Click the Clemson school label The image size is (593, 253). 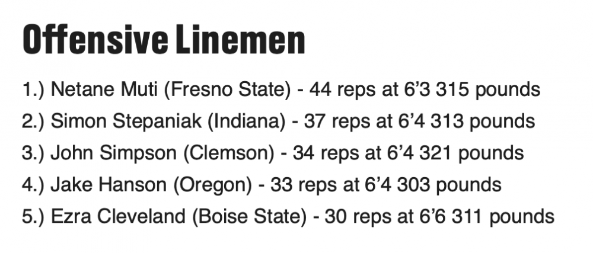click(229, 153)
